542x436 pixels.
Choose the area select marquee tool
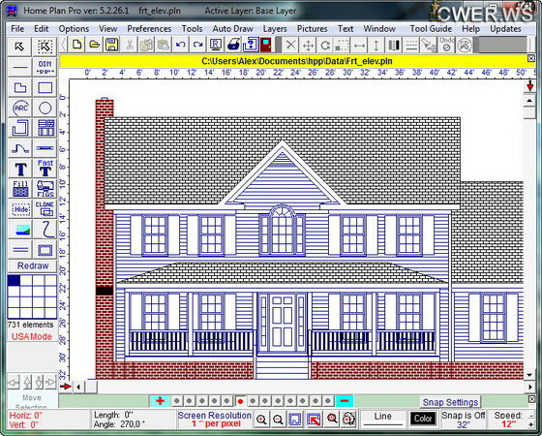[45, 47]
